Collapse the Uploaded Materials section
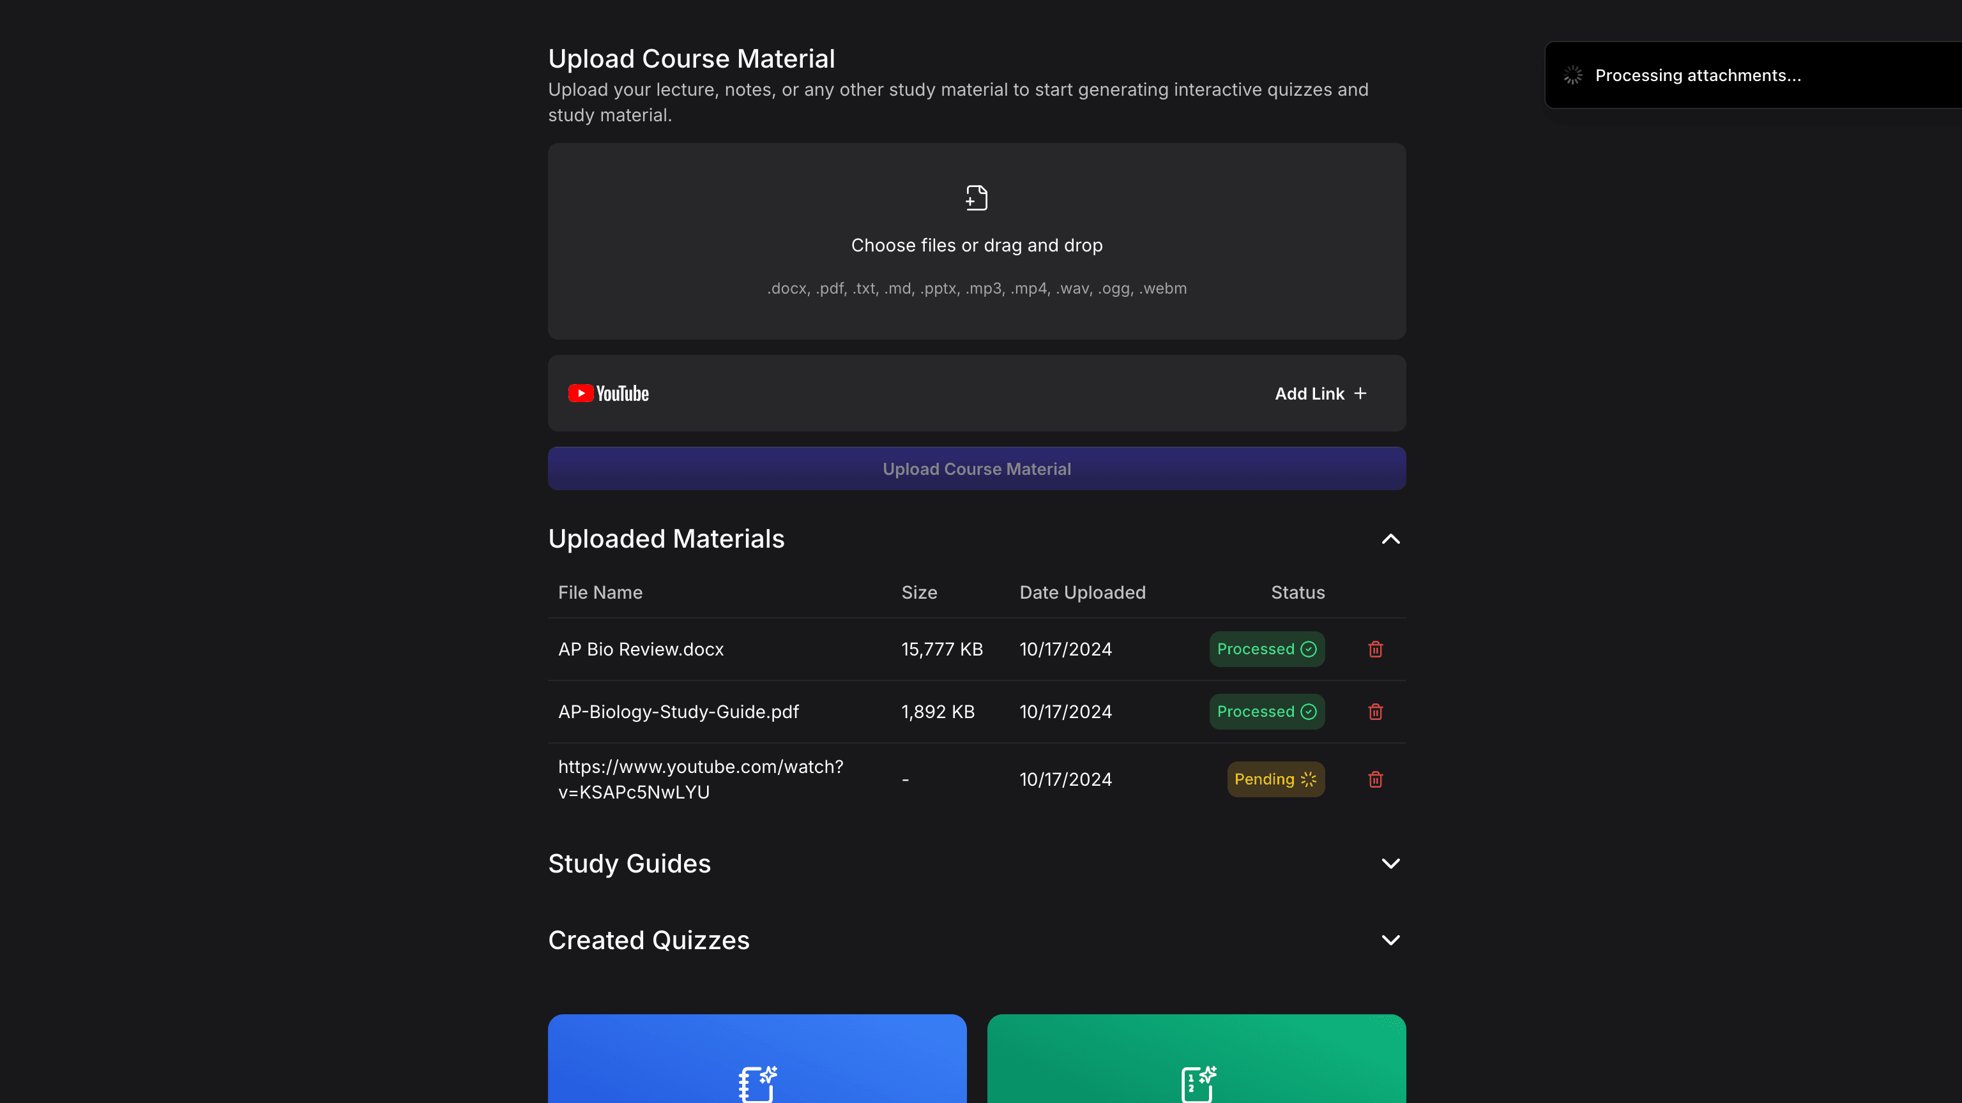The image size is (1962, 1103). tap(1390, 540)
